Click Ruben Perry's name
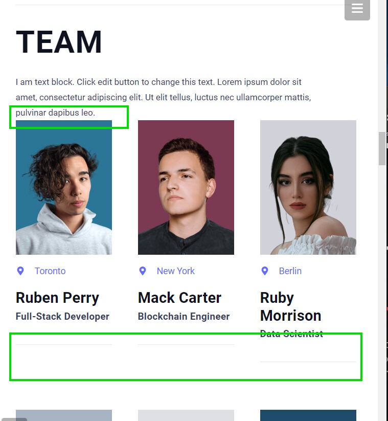The width and height of the screenshot is (388, 421). (x=57, y=298)
